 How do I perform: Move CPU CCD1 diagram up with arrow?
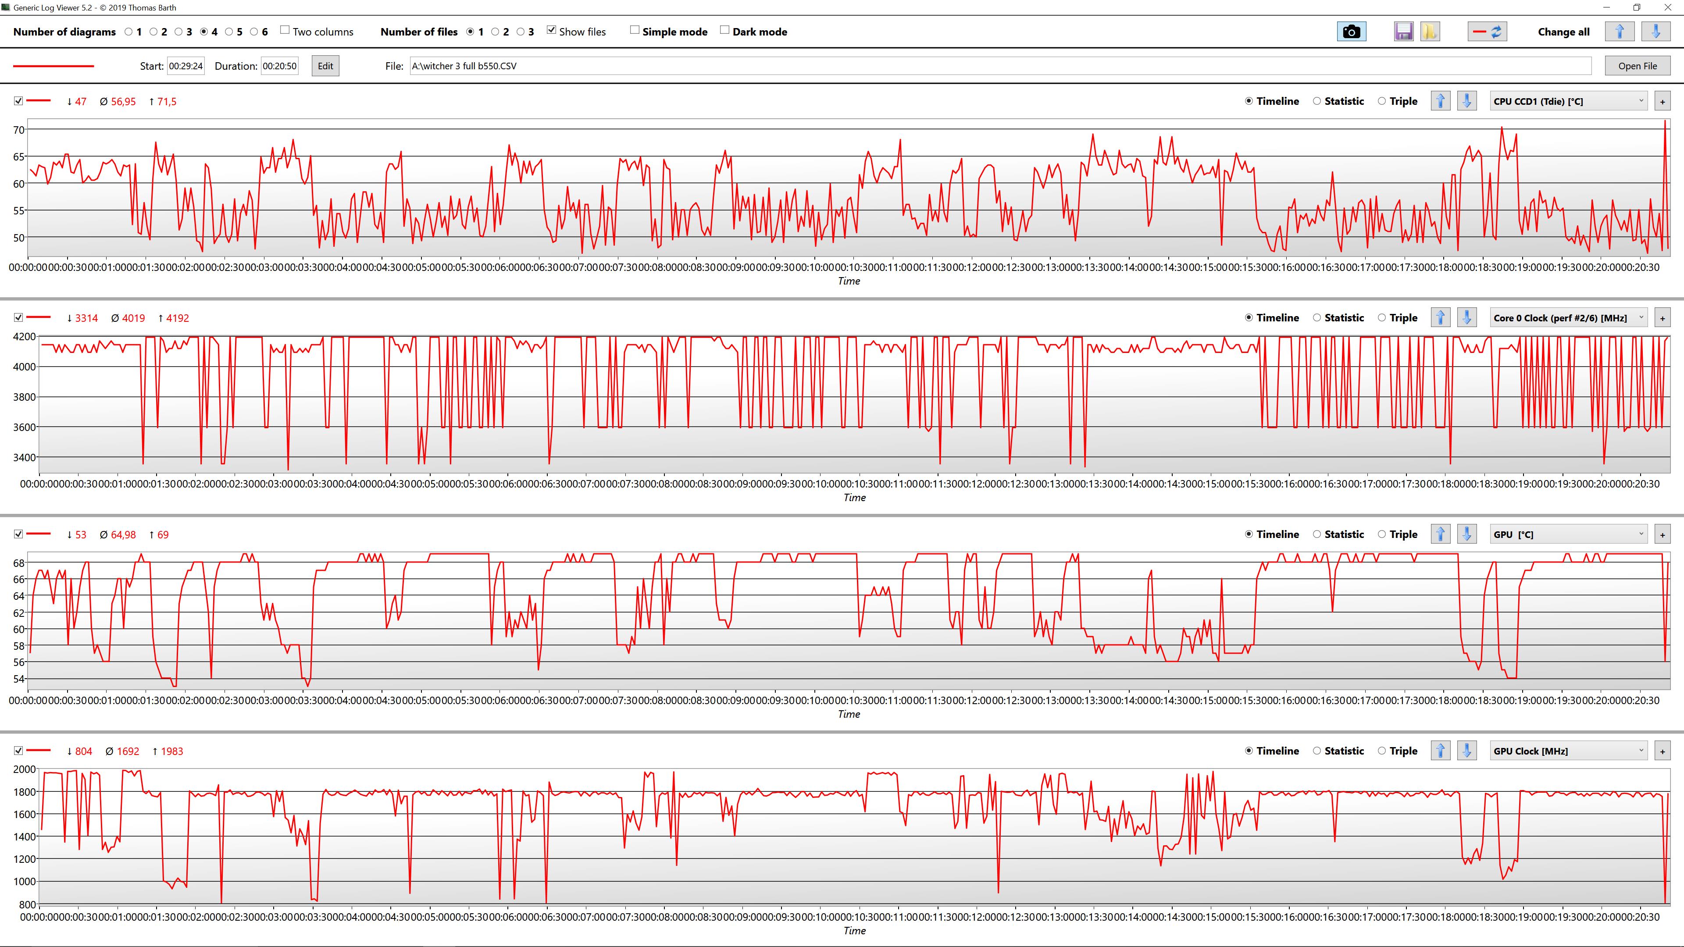[1441, 101]
